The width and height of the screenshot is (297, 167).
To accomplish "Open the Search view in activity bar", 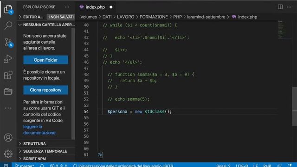I will point(8,26).
